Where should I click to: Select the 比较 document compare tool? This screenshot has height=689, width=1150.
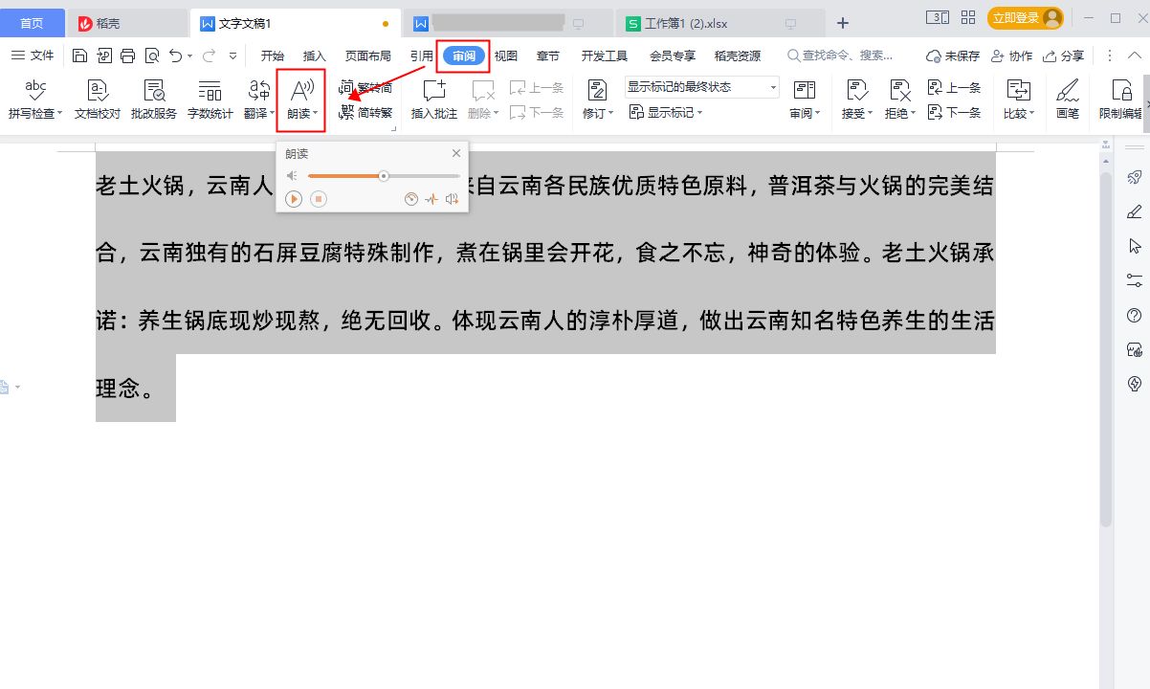[1017, 99]
